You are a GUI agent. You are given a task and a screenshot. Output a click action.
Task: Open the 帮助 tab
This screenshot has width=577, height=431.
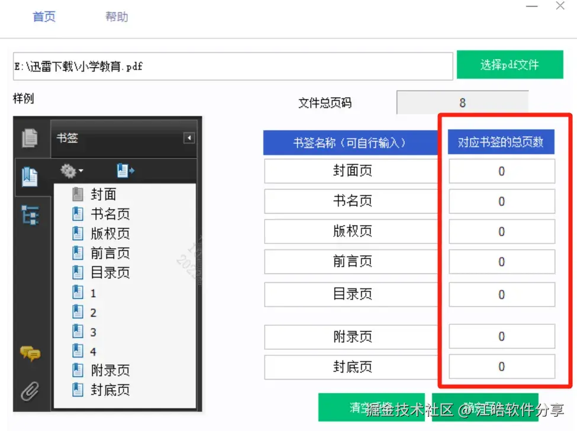coord(116,17)
